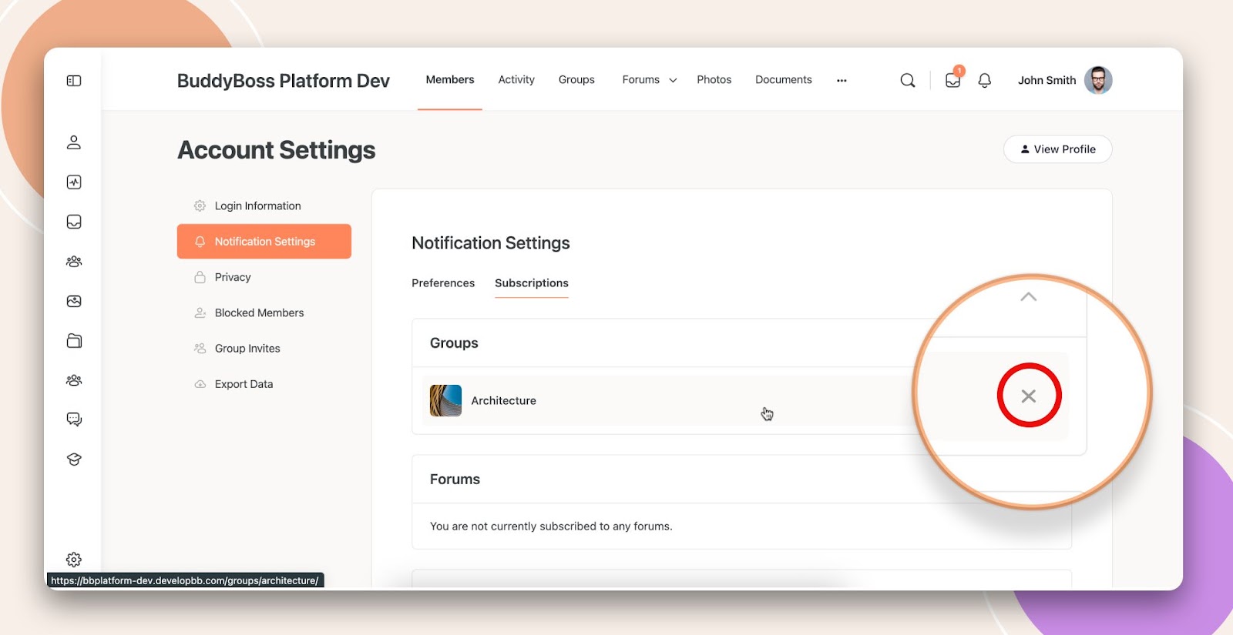1233x635 pixels.
Task: Select the Subscriptions tab
Action: click(x=532, y=283)
